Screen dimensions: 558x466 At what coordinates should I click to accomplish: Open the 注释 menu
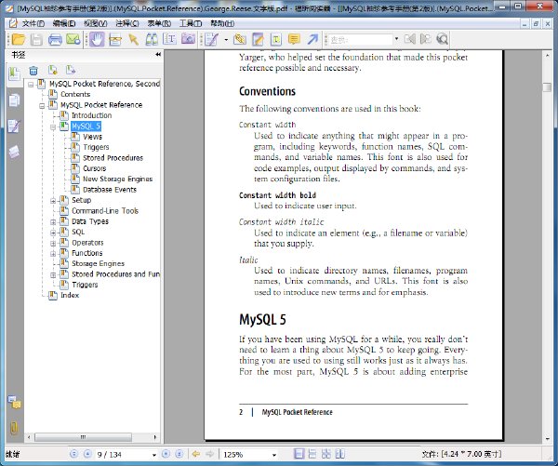127,23
